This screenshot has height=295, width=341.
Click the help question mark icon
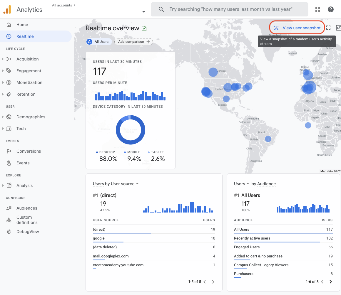[331, 9]
